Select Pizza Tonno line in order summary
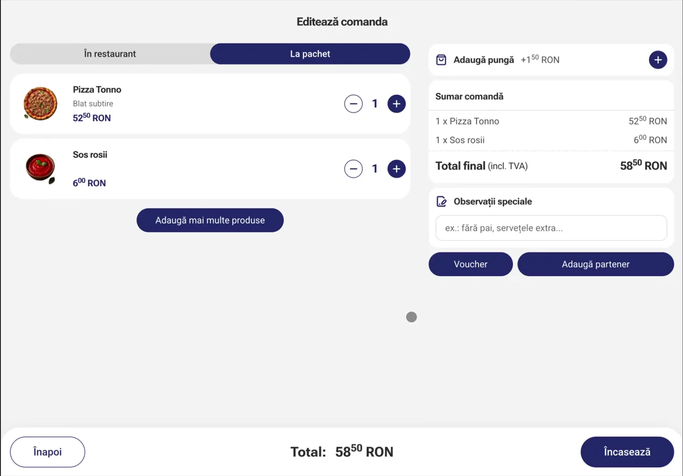The image size is (683, 476). (551, 121)
